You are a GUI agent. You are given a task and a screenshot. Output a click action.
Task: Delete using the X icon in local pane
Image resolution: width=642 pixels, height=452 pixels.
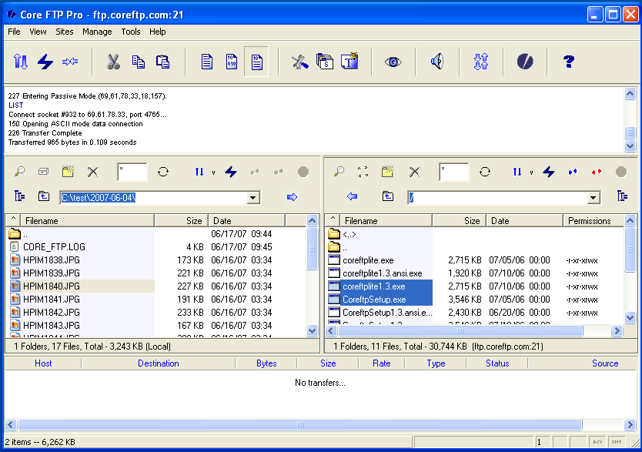point(92,172)
